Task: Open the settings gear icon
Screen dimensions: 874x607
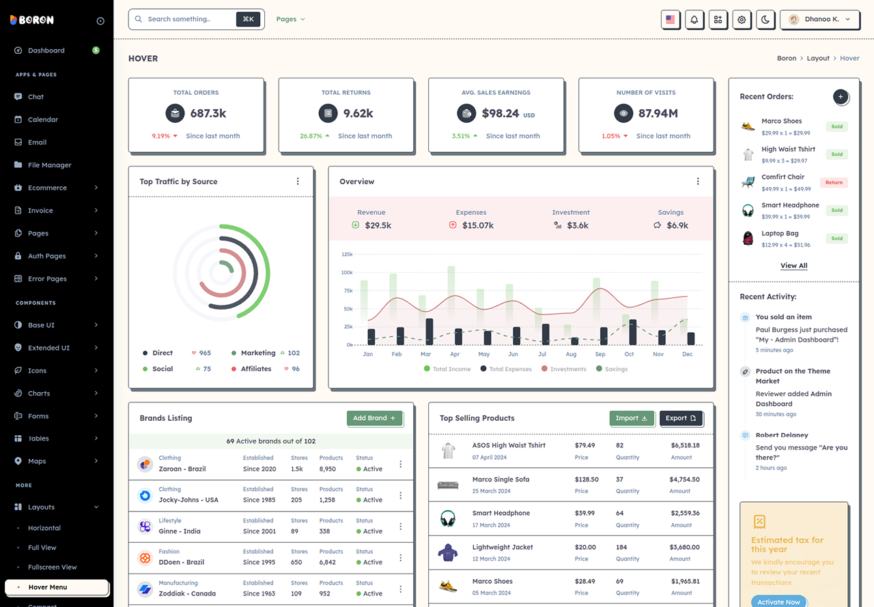Action: point(742,20)
